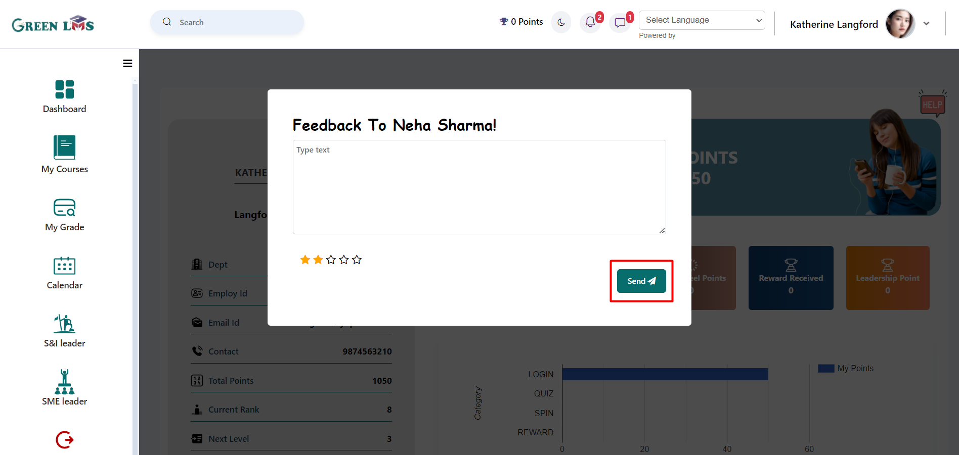Click the HELP speech bubble icon
Screen dimensions: 959x455
coord(932,104)
